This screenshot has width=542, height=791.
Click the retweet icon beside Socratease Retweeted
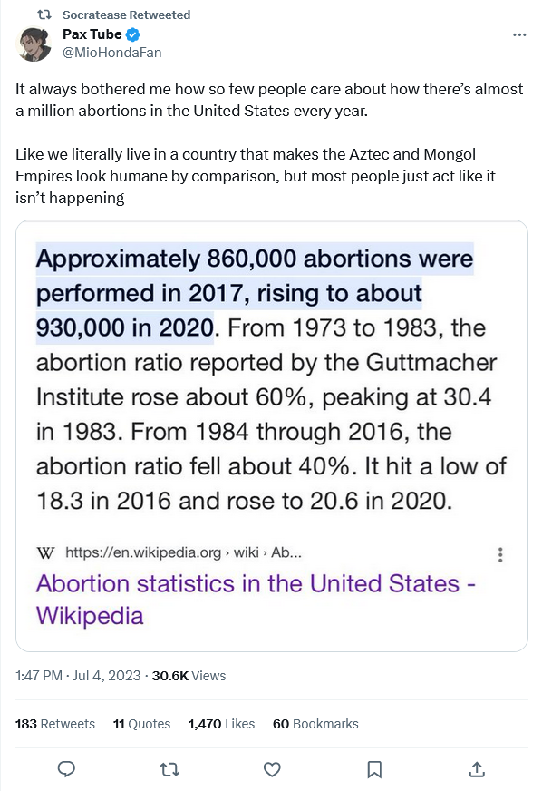(45, 15)
